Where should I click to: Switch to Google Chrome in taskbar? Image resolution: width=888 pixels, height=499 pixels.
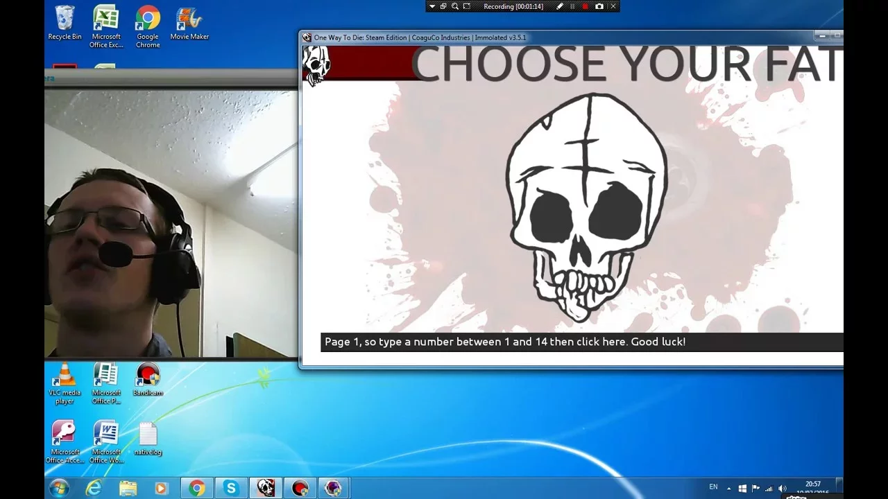pyautogui.click(x=197, y=489)
